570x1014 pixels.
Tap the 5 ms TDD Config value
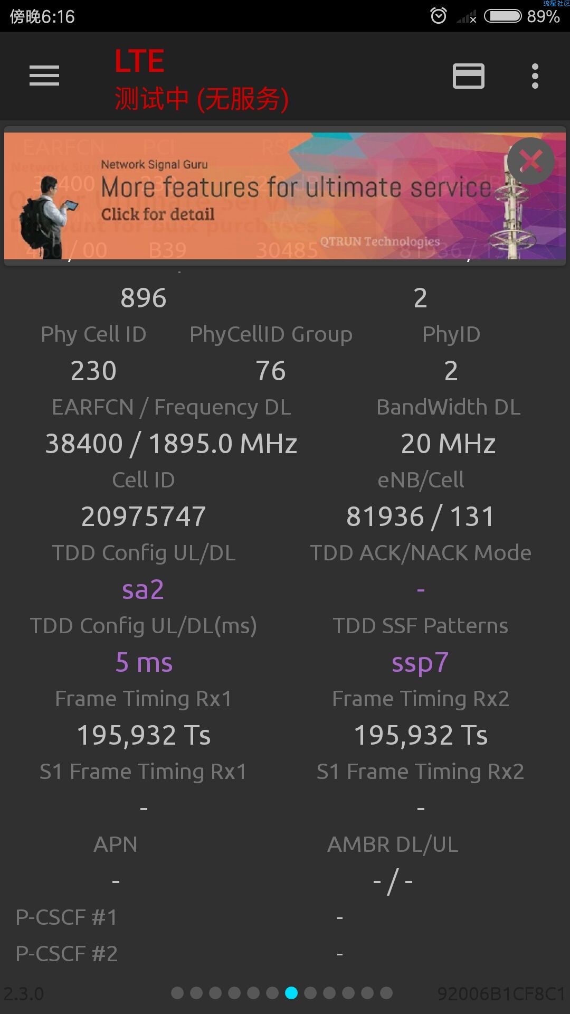click(x=144, y=662)
